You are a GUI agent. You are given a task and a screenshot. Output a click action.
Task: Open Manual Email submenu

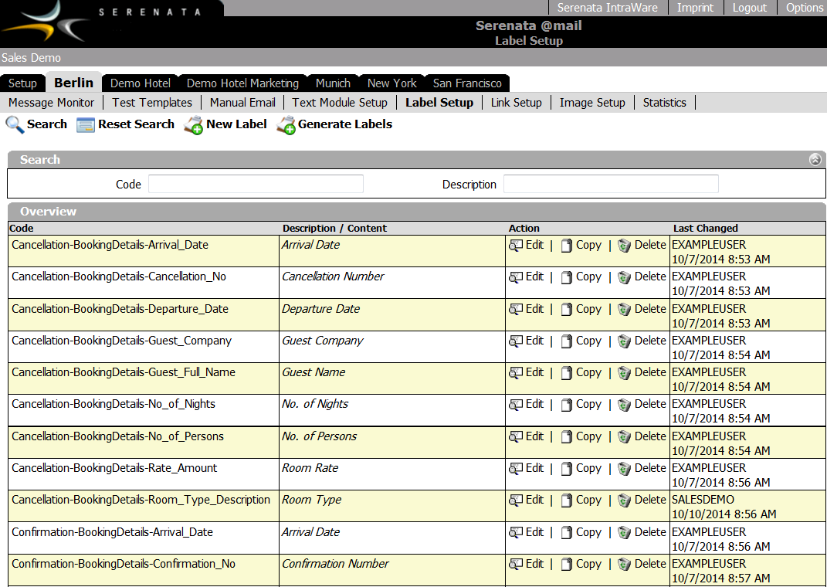(242, 103)
